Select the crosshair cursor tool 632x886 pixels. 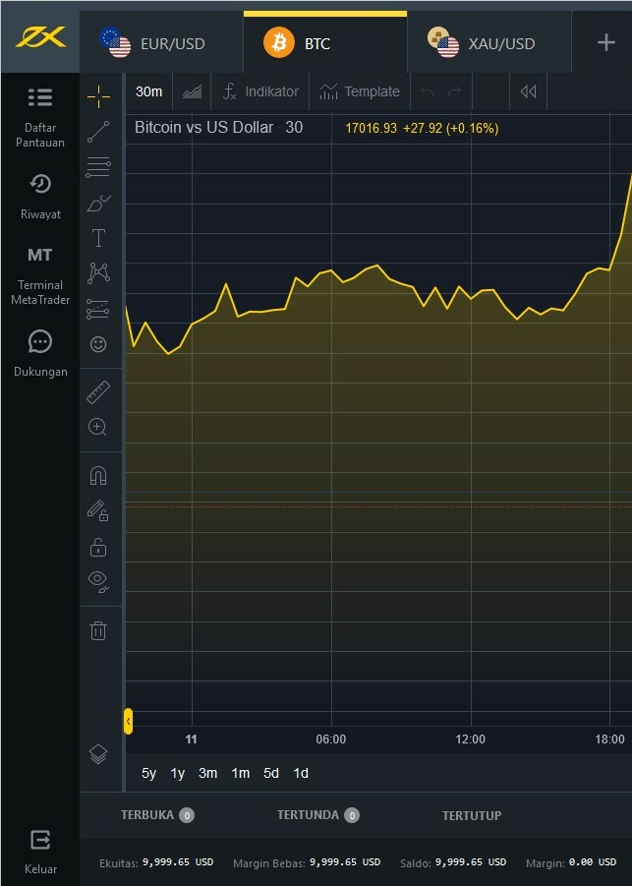pyautogui.click(x=98, y=96)
